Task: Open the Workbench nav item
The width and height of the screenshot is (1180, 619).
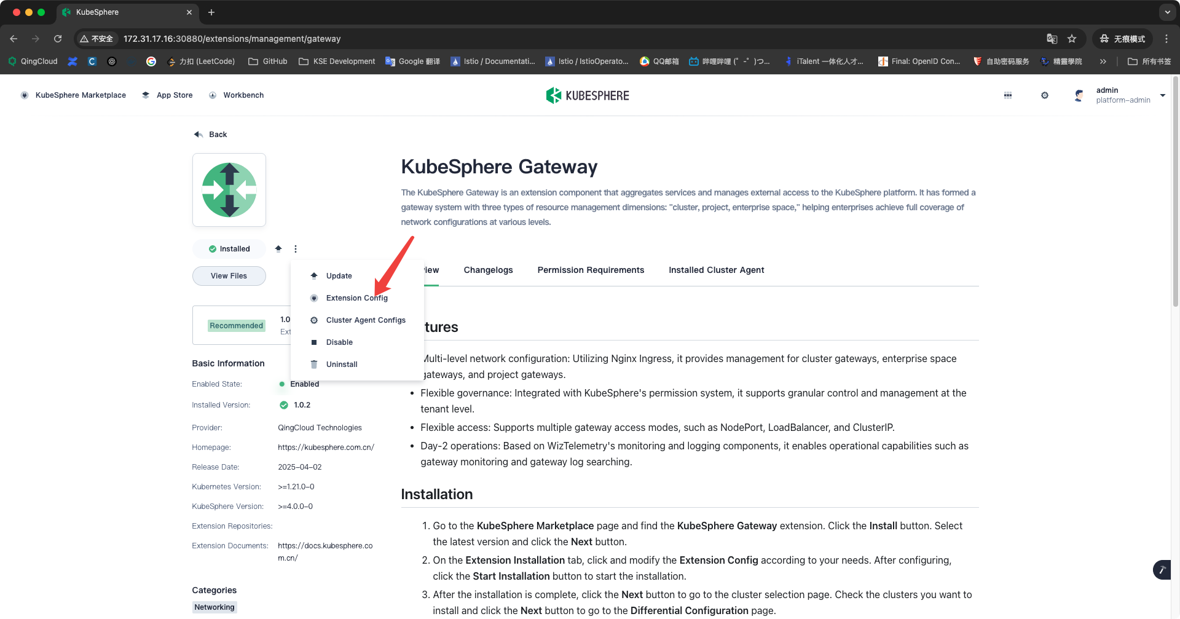Action: tap(237, 95)
